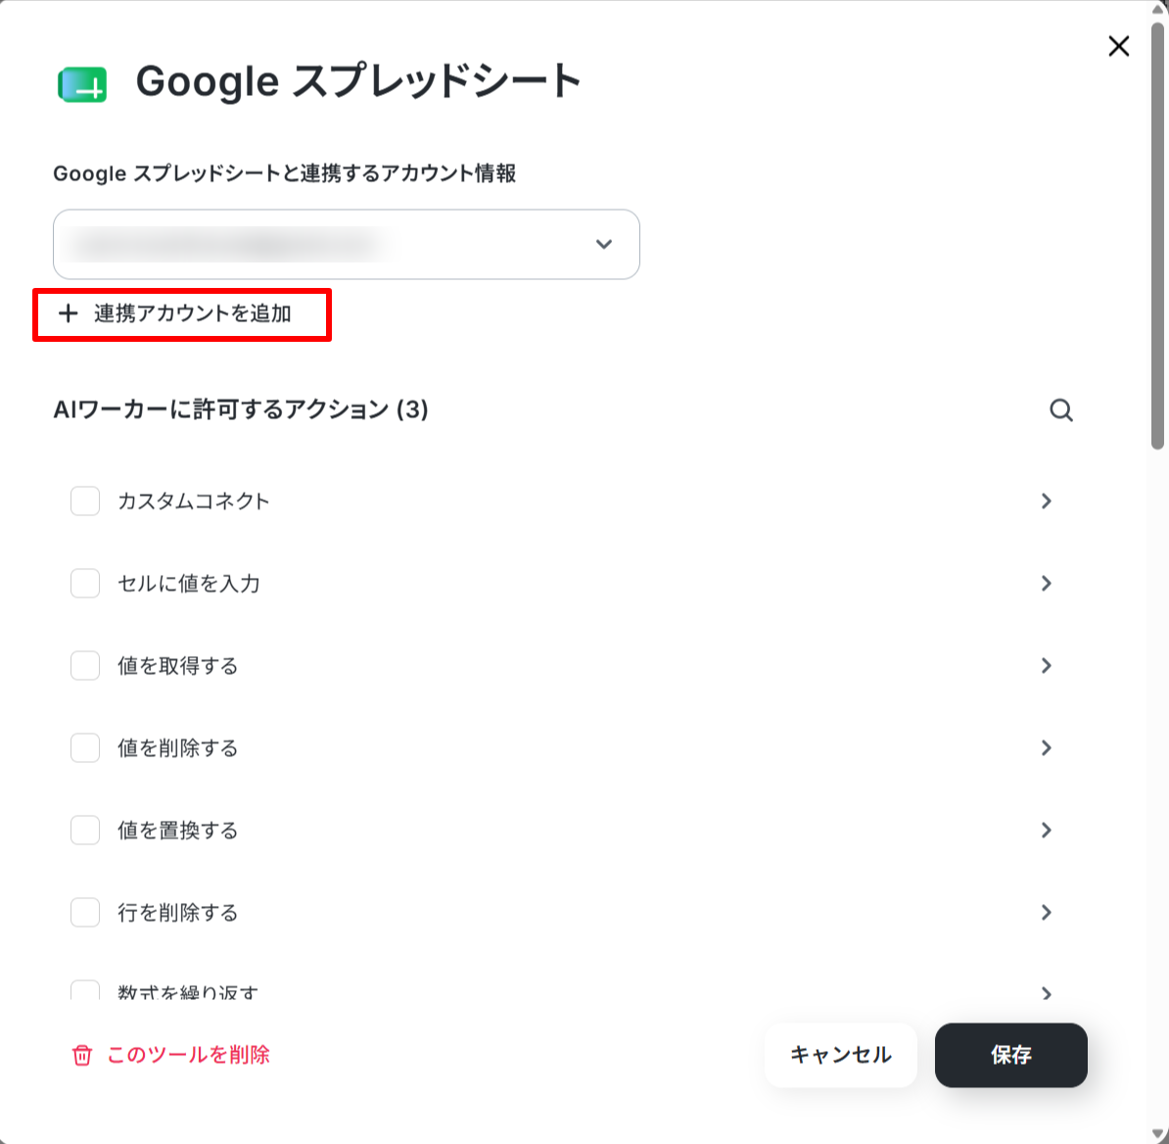Image resolution: width=1169 pixels, height=1144 pixels.
Task: Tick the カスタムコネクト checkbox
Action: click(85, 501)
